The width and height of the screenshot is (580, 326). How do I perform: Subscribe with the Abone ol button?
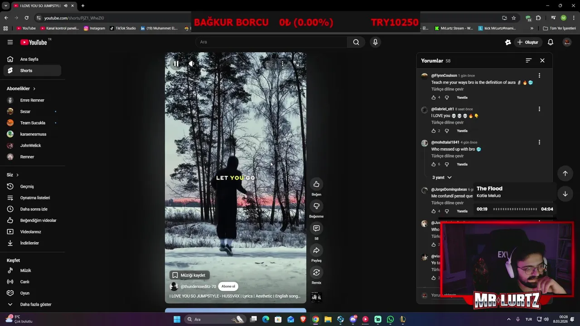228,286
